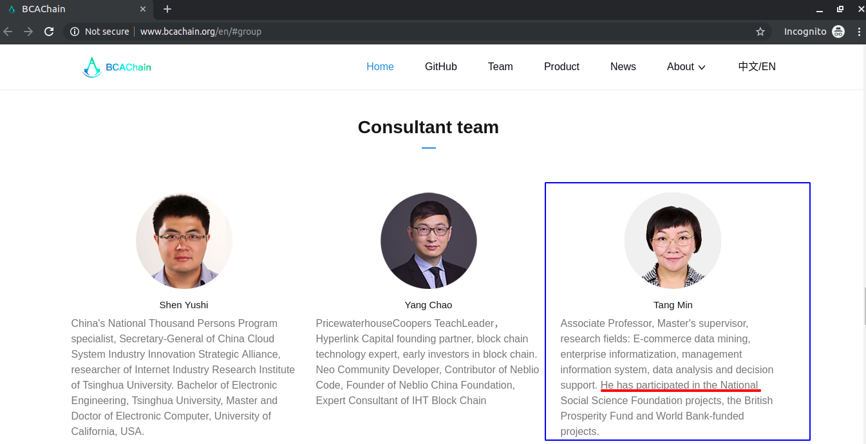Open a new tab with the plus button

(x=167, y=9)
